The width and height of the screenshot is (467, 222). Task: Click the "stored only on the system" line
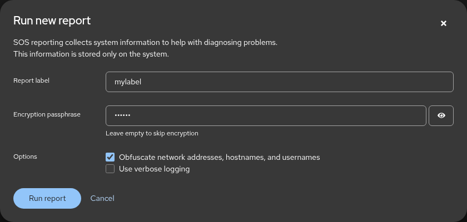(91, 54)
